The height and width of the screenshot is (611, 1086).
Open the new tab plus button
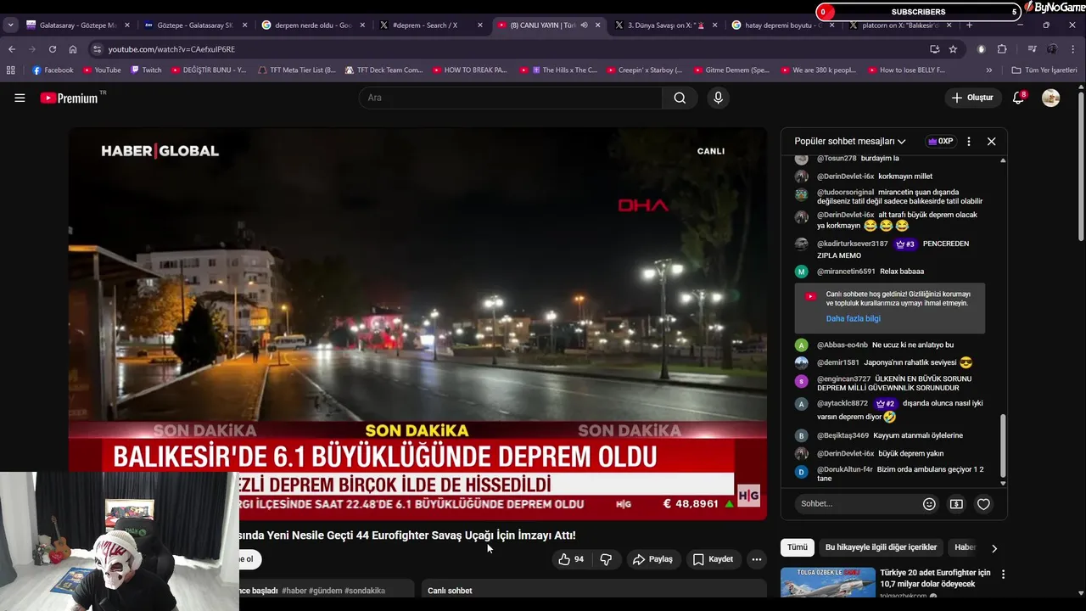coord(970,25)
